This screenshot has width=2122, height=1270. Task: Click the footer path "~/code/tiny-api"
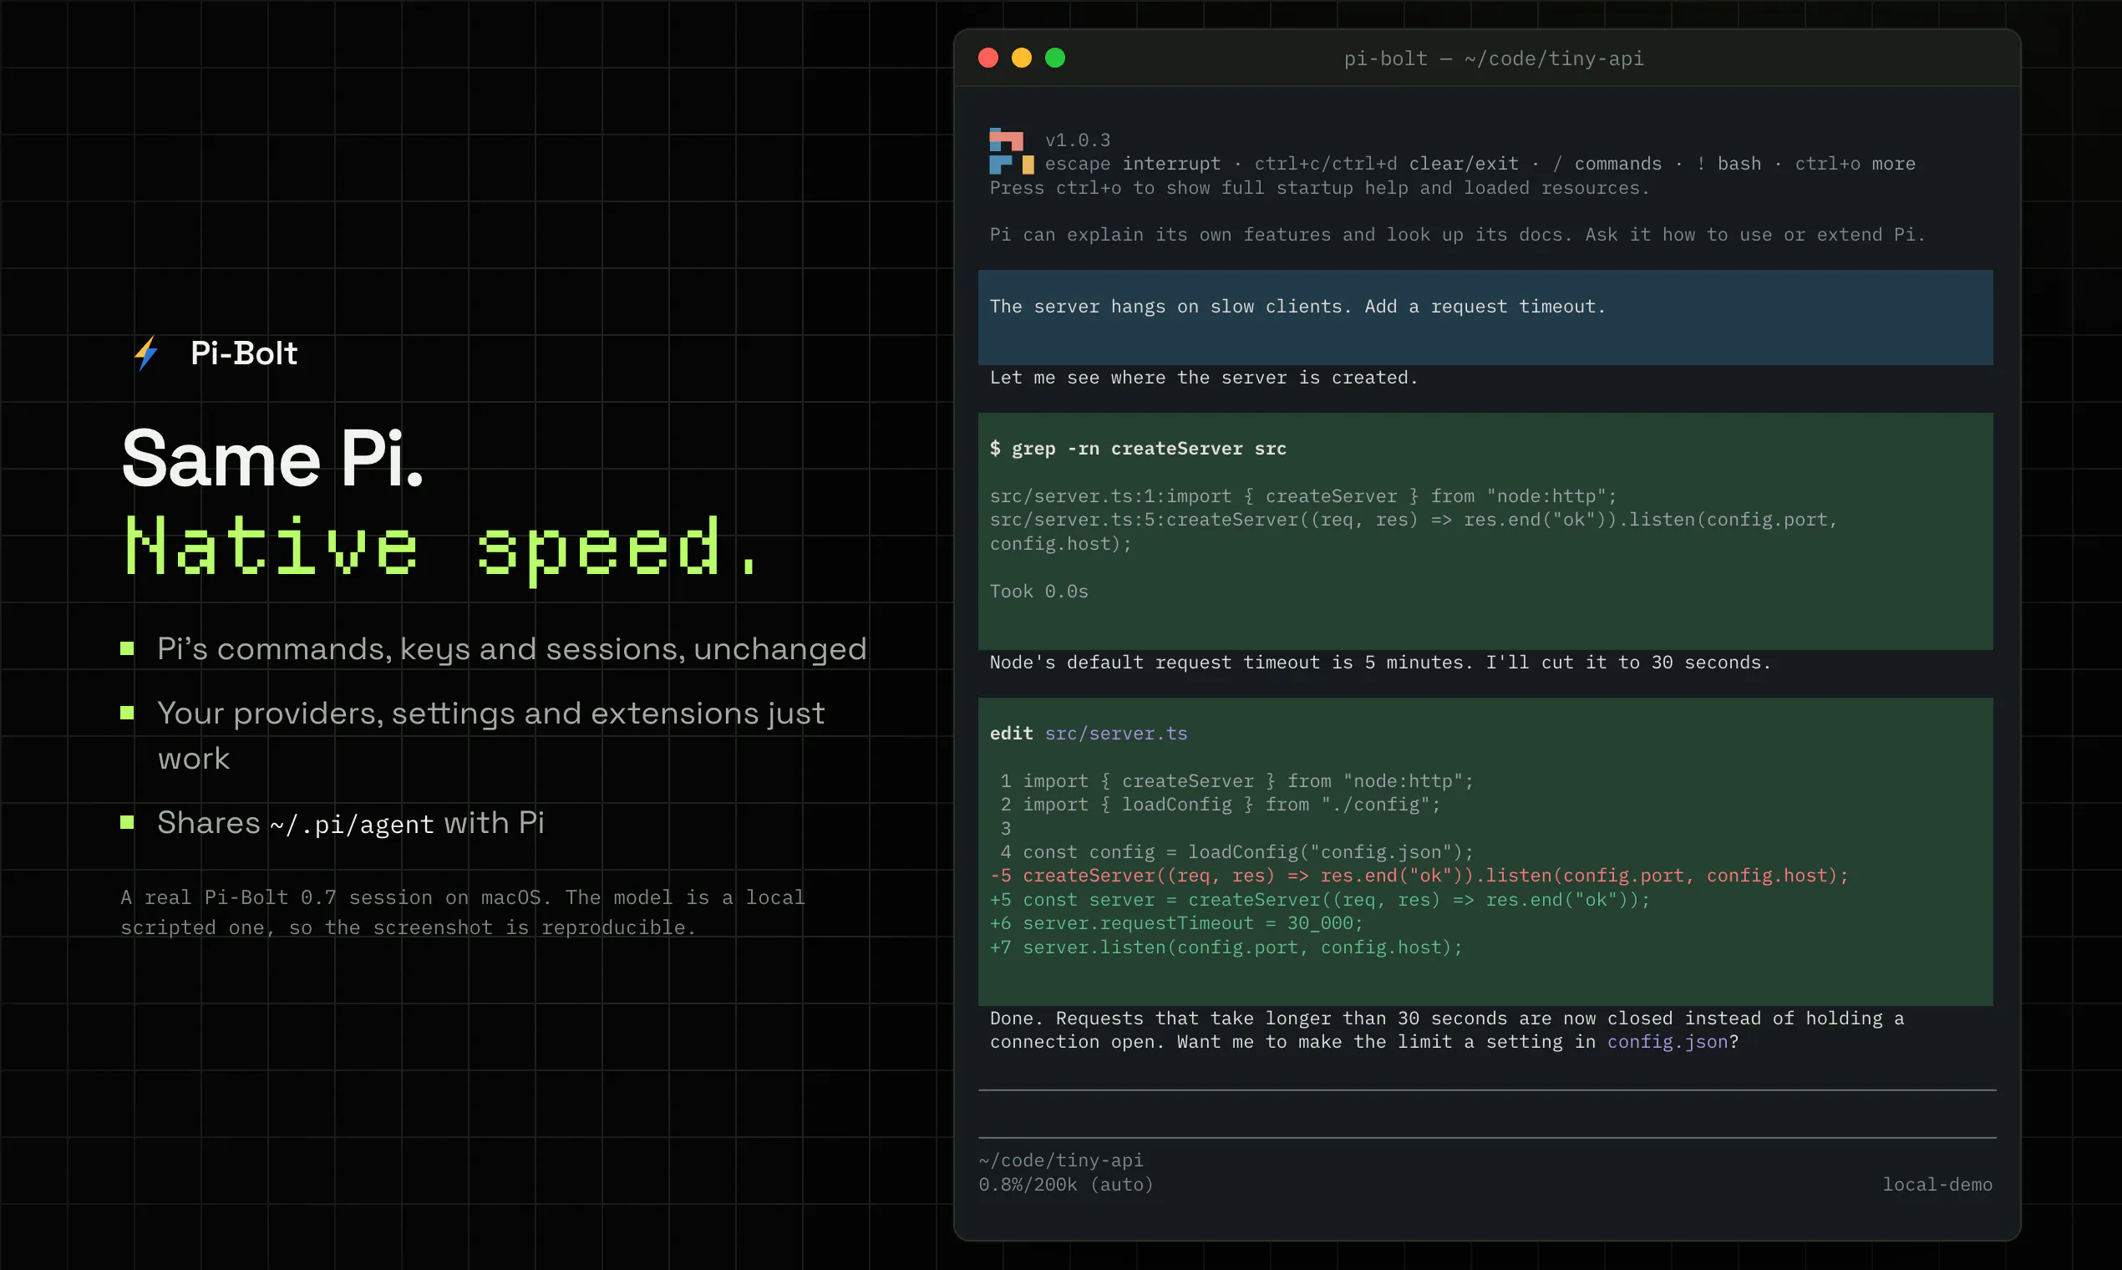(x=1060, y=1161)
